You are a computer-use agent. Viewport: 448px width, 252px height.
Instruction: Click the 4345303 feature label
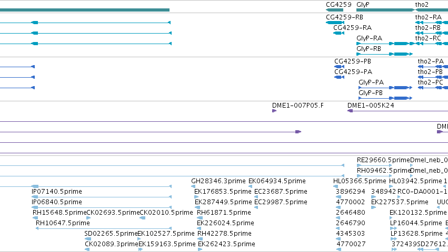(351, 234)
